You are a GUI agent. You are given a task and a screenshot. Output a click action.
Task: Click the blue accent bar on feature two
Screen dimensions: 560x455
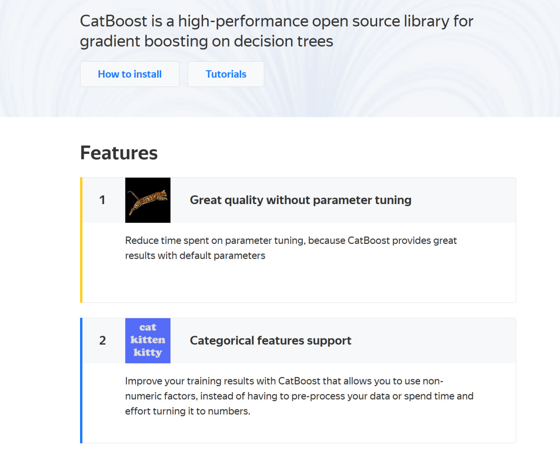click(x=81, y=380)
